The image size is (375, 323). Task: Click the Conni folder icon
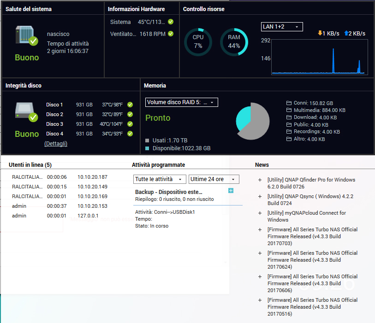pos(289,103)
